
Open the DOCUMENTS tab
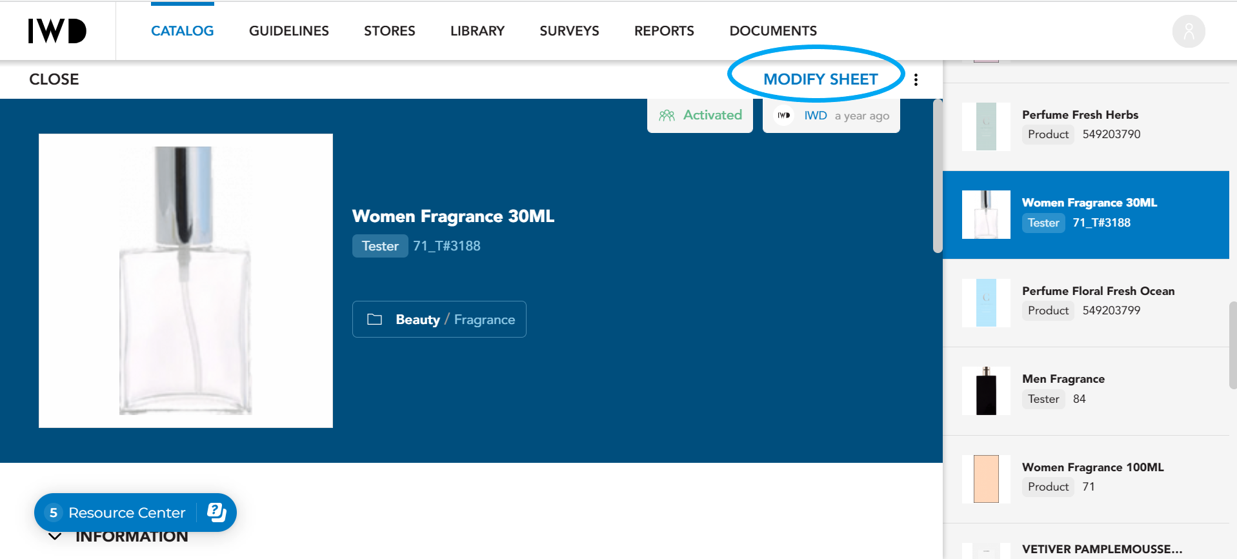773,31
